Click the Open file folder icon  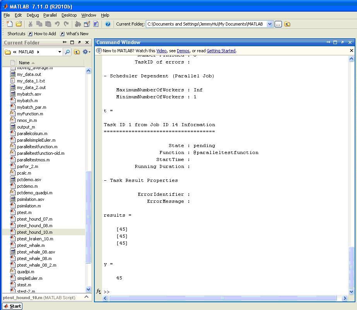[19, 24]
